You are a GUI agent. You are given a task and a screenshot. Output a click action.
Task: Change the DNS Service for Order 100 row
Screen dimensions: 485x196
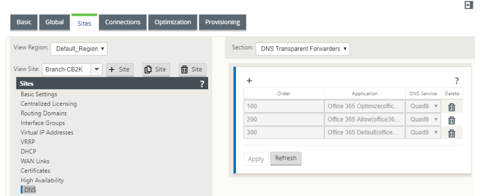(x=423, y=106)
